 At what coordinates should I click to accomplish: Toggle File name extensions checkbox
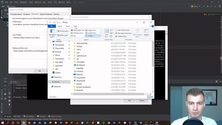(116, 33)
